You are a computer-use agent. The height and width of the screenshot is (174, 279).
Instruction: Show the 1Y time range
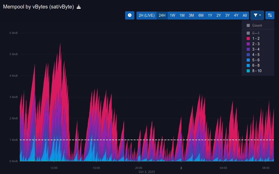click(x=210, y=15)
